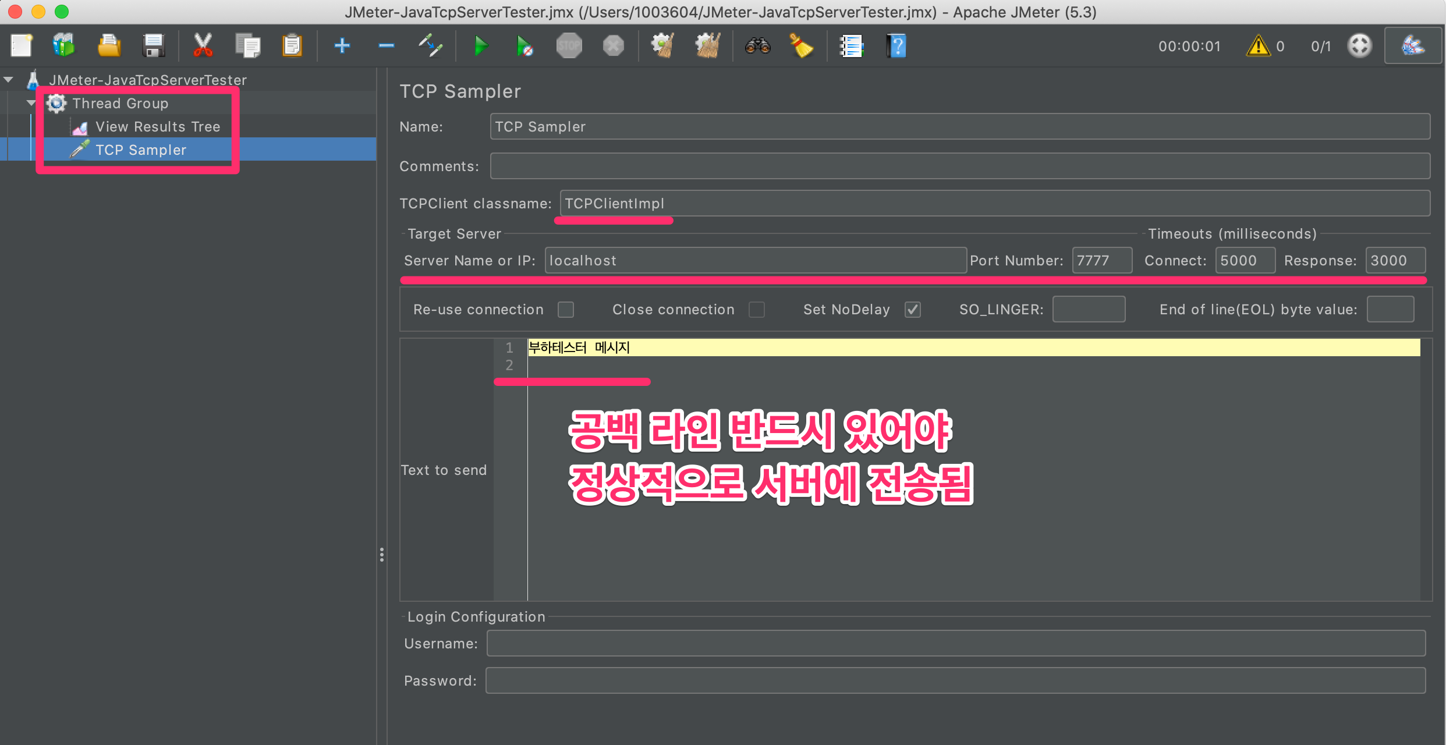This screenshot has width=1446, height=745.
Task: Select TCP Sampler in the tree
Action: coord(140,150)
